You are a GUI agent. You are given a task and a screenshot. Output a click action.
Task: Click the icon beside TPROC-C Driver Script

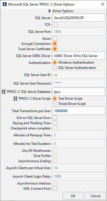coord(15,99)
